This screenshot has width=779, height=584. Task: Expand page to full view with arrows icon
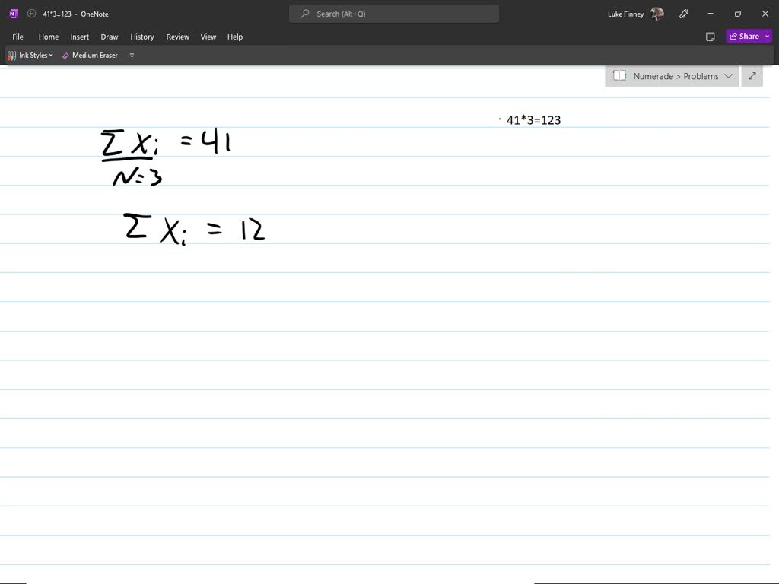click(752, 76)
